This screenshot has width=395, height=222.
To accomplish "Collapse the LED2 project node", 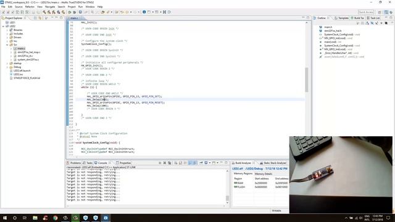I will 3,26.
